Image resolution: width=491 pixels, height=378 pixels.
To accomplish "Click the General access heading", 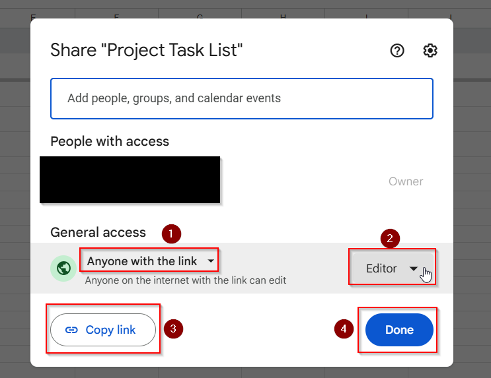I will pyautogui.click(x=98, y=232).
